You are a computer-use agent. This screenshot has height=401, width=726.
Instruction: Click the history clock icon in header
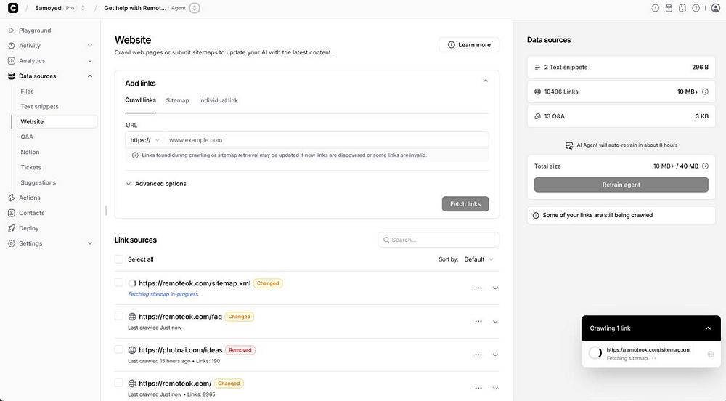[656, 8]
